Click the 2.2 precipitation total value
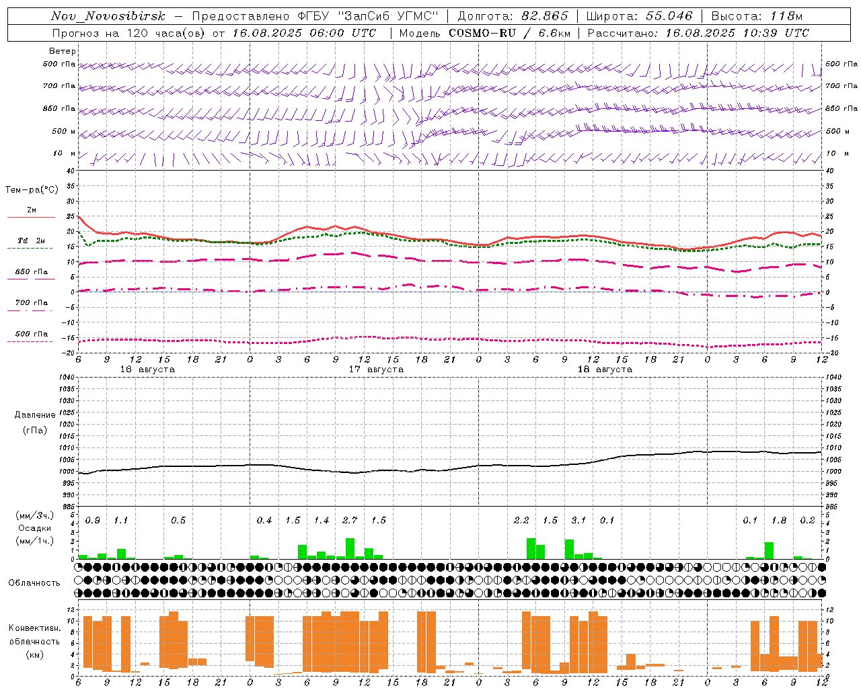Viewport: 861px width, 688px height. point(521,521)
